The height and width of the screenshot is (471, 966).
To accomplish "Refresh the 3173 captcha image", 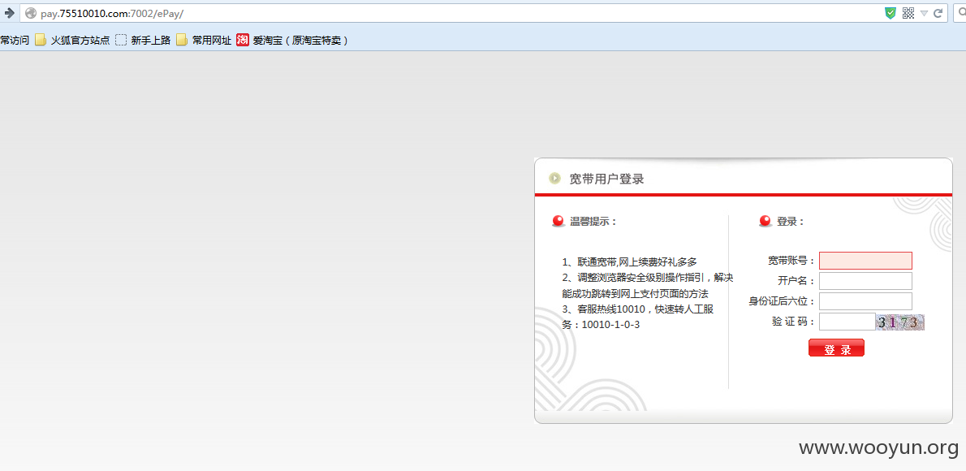I will pyautogui.click(x=900, y=322).
